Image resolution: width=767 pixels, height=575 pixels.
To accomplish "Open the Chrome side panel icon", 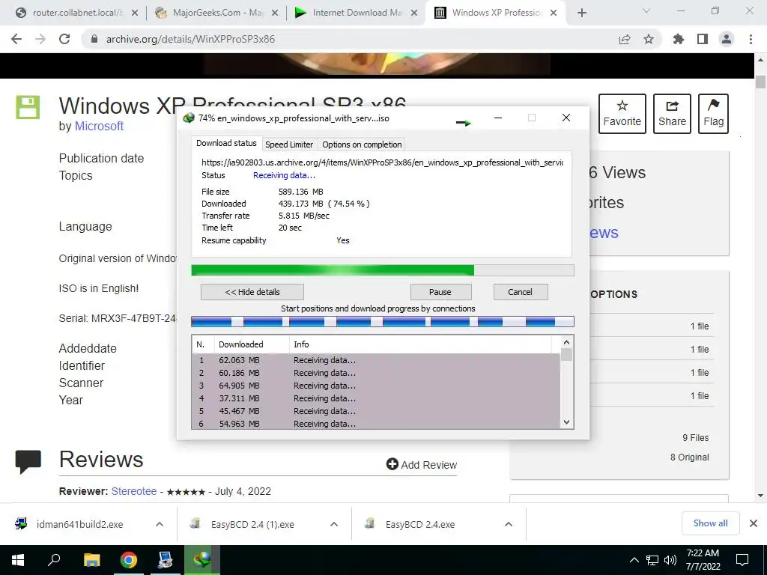I will pyautogui.click(x=703, y=39).
